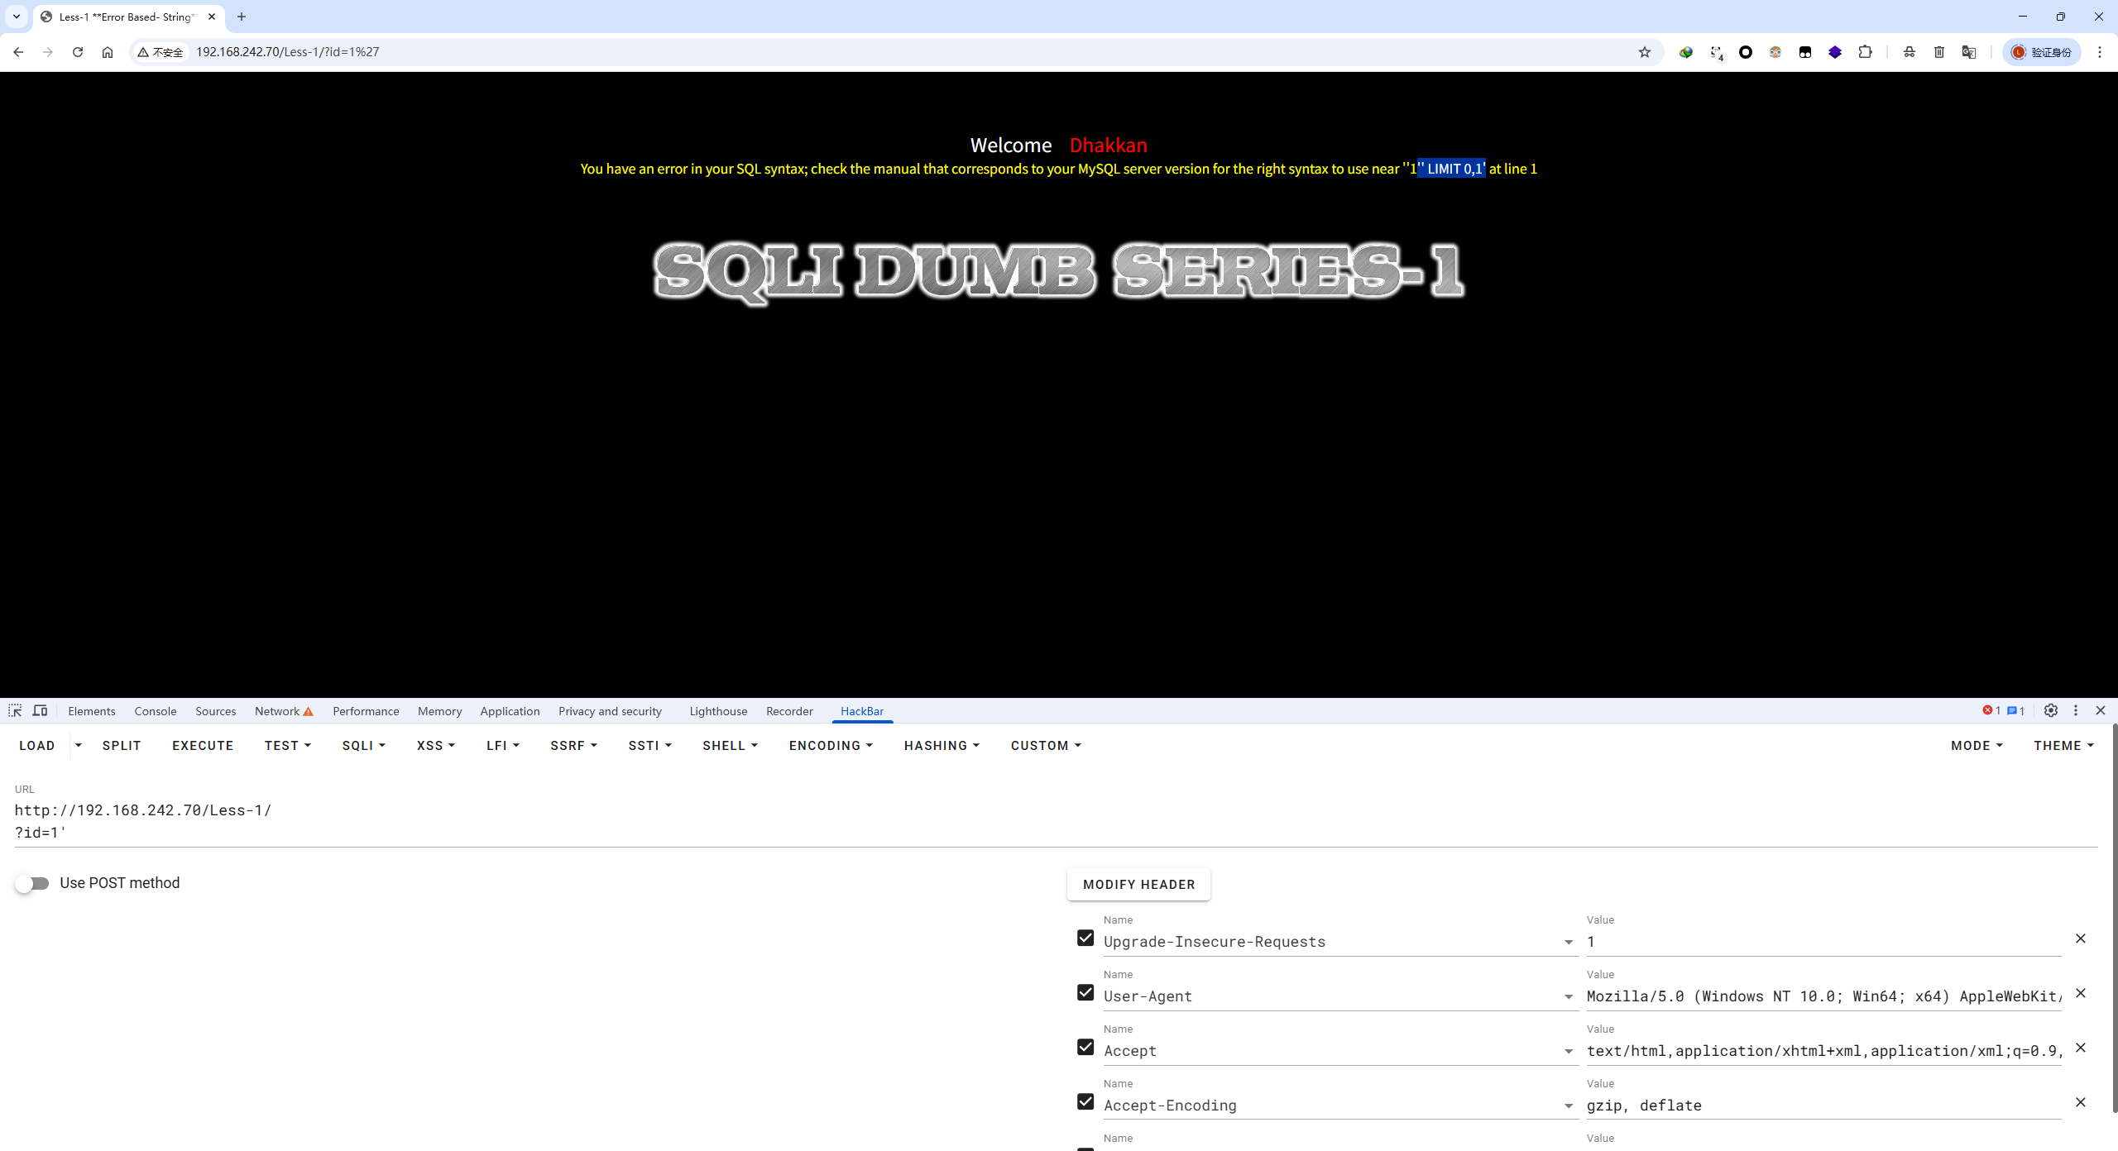
Task: Click the red error count indicator
Action: pos(1991,710)
